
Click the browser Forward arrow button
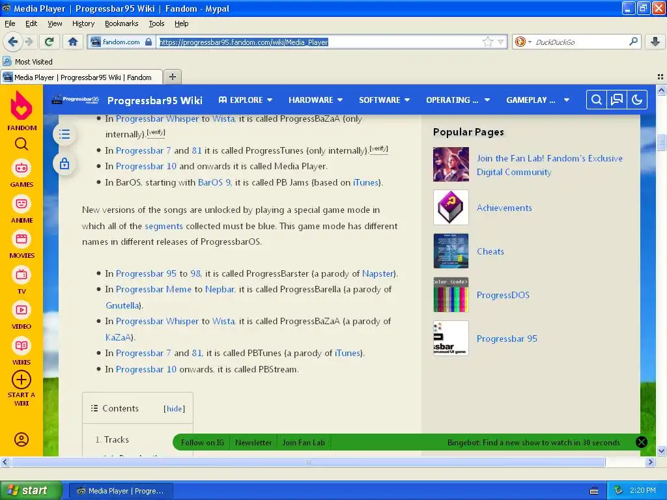point(29,42)
